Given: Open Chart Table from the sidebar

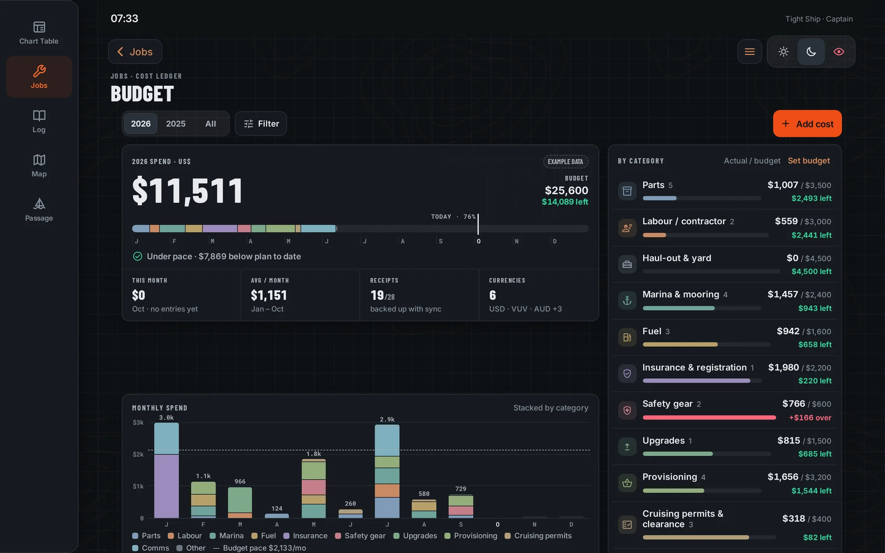Looking at the screenshot, I should click(x=39, y=33).
